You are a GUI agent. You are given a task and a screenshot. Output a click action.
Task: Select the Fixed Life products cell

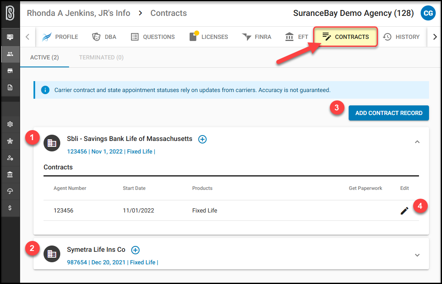coord(205,211)
